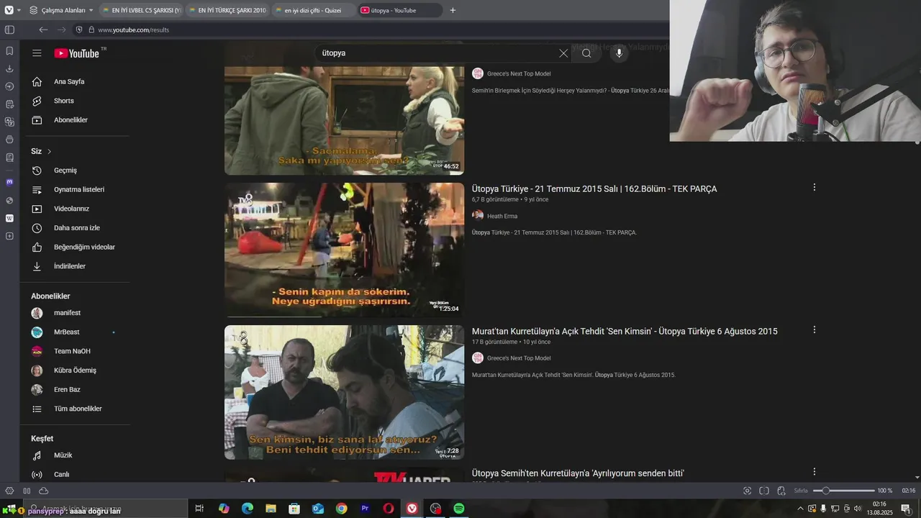
Task: Switch to EN İYİ TÜRKÇE ŞARKI 2010 tab
Action: point(226,10)
